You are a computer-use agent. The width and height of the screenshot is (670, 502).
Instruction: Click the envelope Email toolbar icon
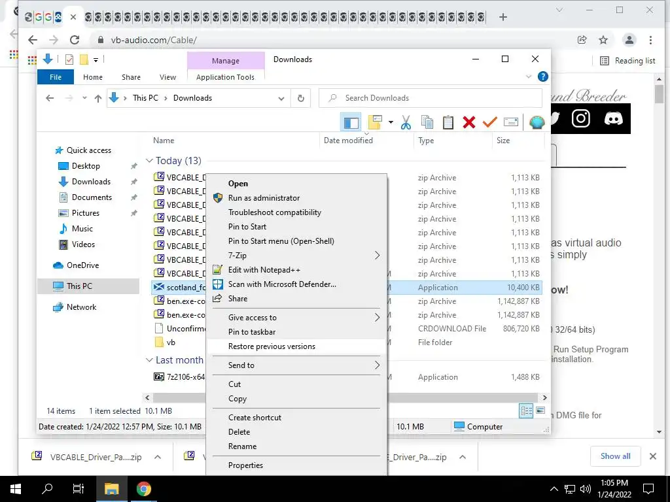coord(511,122)
